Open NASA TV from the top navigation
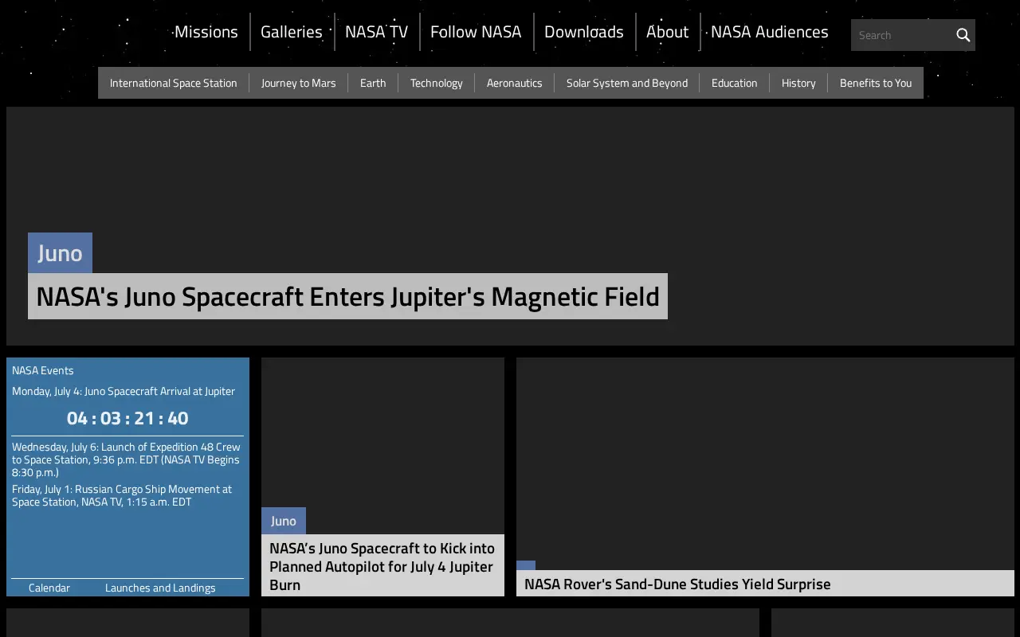1020x637 pixels. click(x=376, y=32)
